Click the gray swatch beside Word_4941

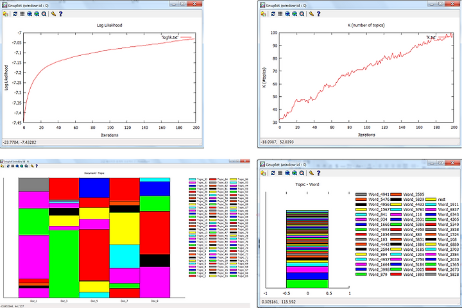pyautogui.click(x=361, y=194)
